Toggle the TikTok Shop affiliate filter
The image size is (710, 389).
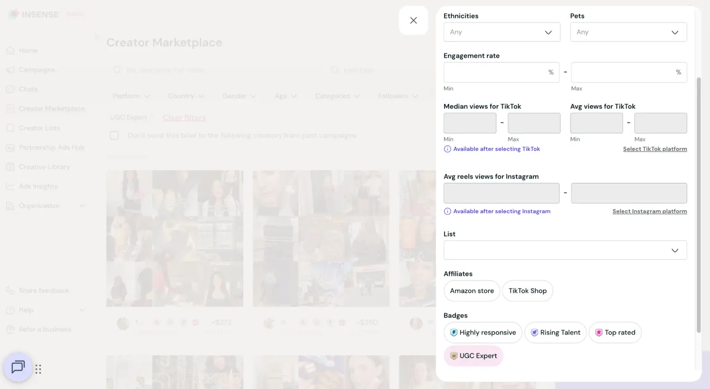[527, 291]
